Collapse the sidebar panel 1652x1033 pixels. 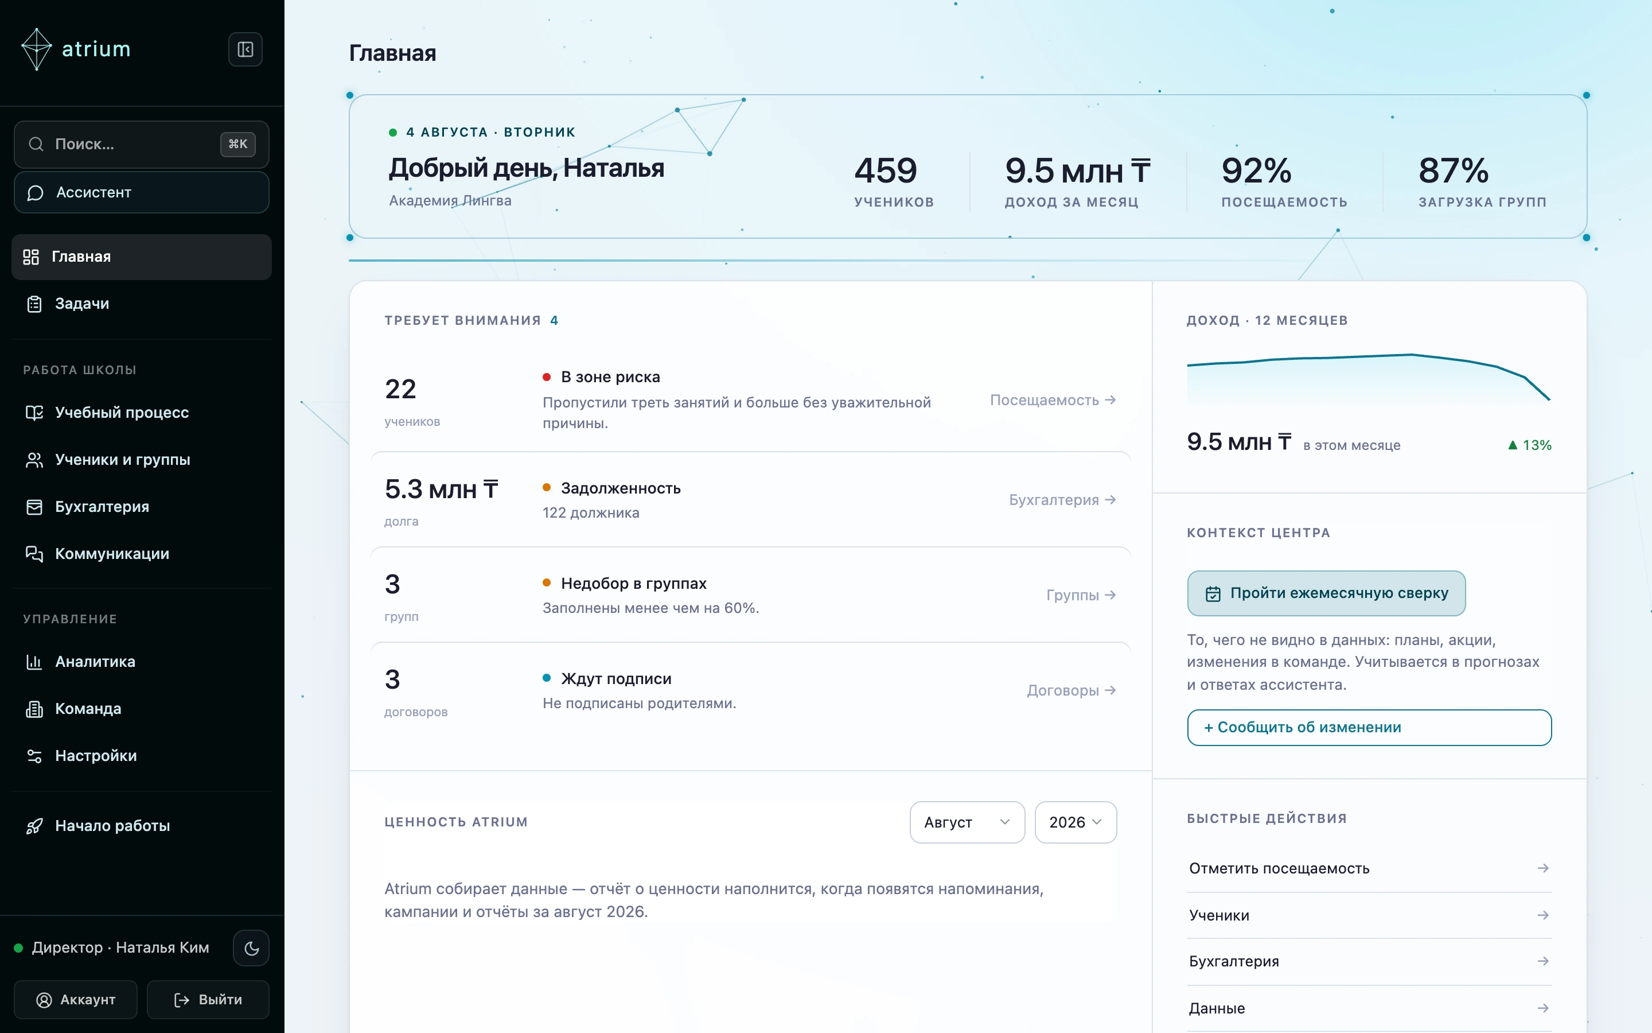[x=245, y=49]
